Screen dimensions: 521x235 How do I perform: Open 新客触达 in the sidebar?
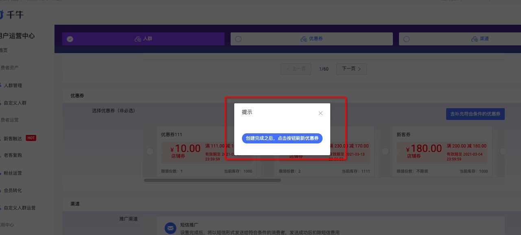(13, 138)
